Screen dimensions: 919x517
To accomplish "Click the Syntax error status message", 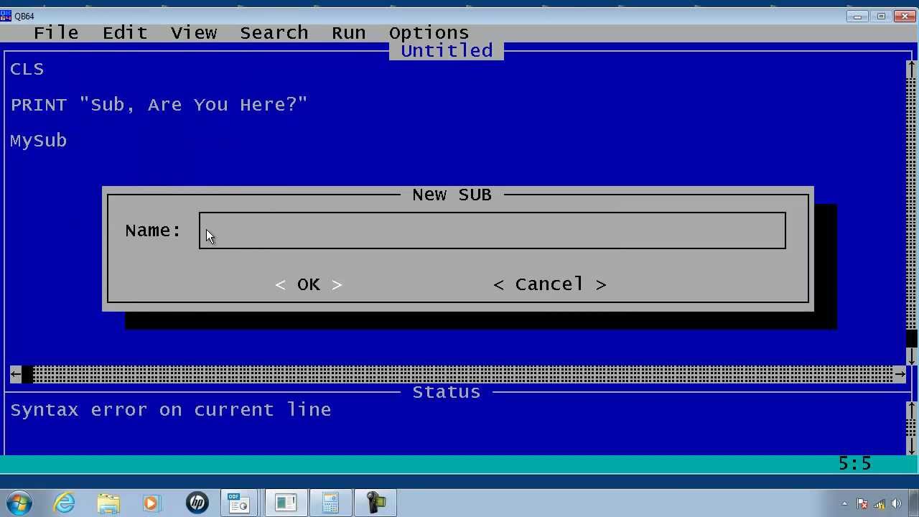I will pyautogui.click(x=171, y=410).
